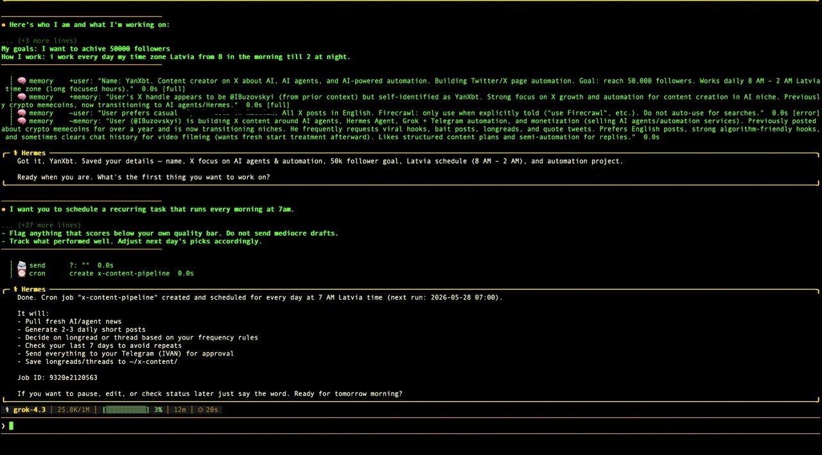
Task: Click the brain icon on the +memory row
Action: coord(21,97)
